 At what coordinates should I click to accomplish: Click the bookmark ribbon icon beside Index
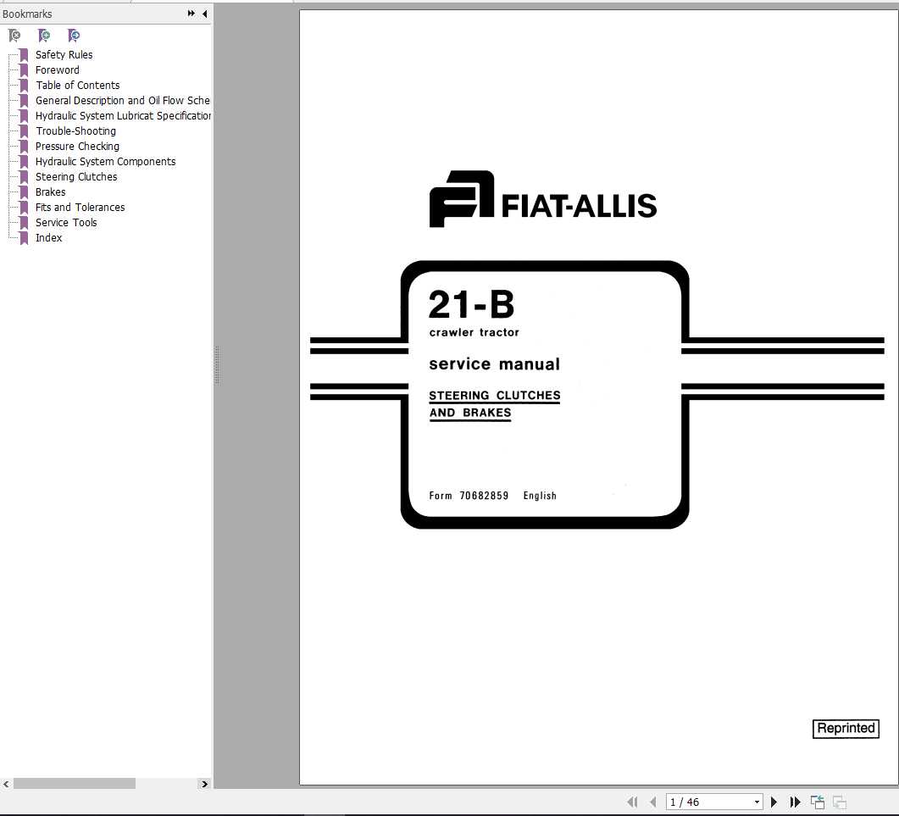(24, 238)
